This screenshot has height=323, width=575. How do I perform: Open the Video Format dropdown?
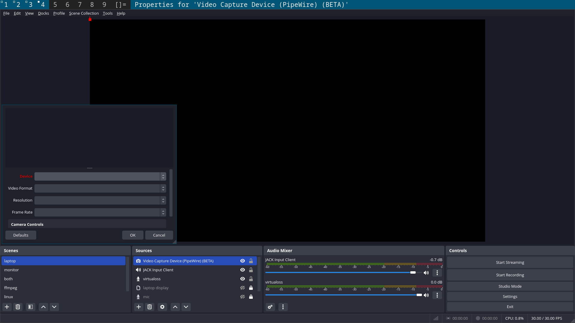click(x=100, y=188)
